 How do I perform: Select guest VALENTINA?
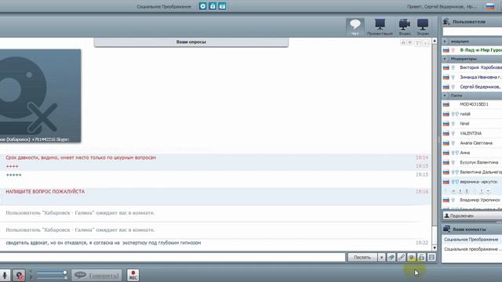point(471,133)
